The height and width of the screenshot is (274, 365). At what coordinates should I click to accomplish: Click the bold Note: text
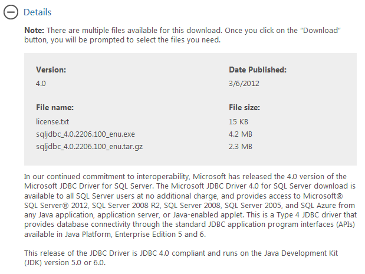(34, 31)
